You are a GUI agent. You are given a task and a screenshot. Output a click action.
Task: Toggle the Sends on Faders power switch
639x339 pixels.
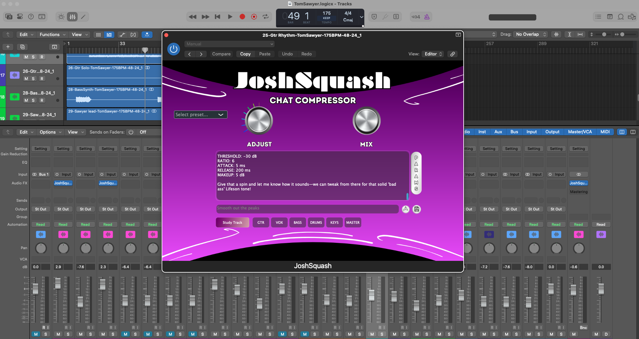click(131, 132)
